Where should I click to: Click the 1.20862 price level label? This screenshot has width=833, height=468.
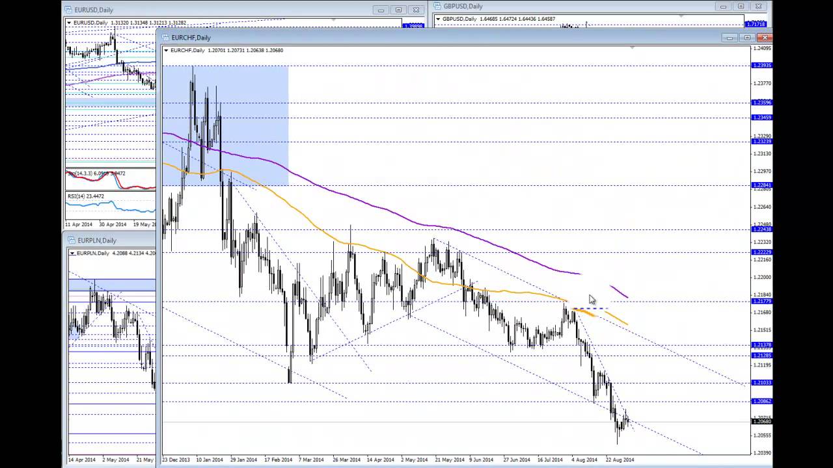click(762, 402)
